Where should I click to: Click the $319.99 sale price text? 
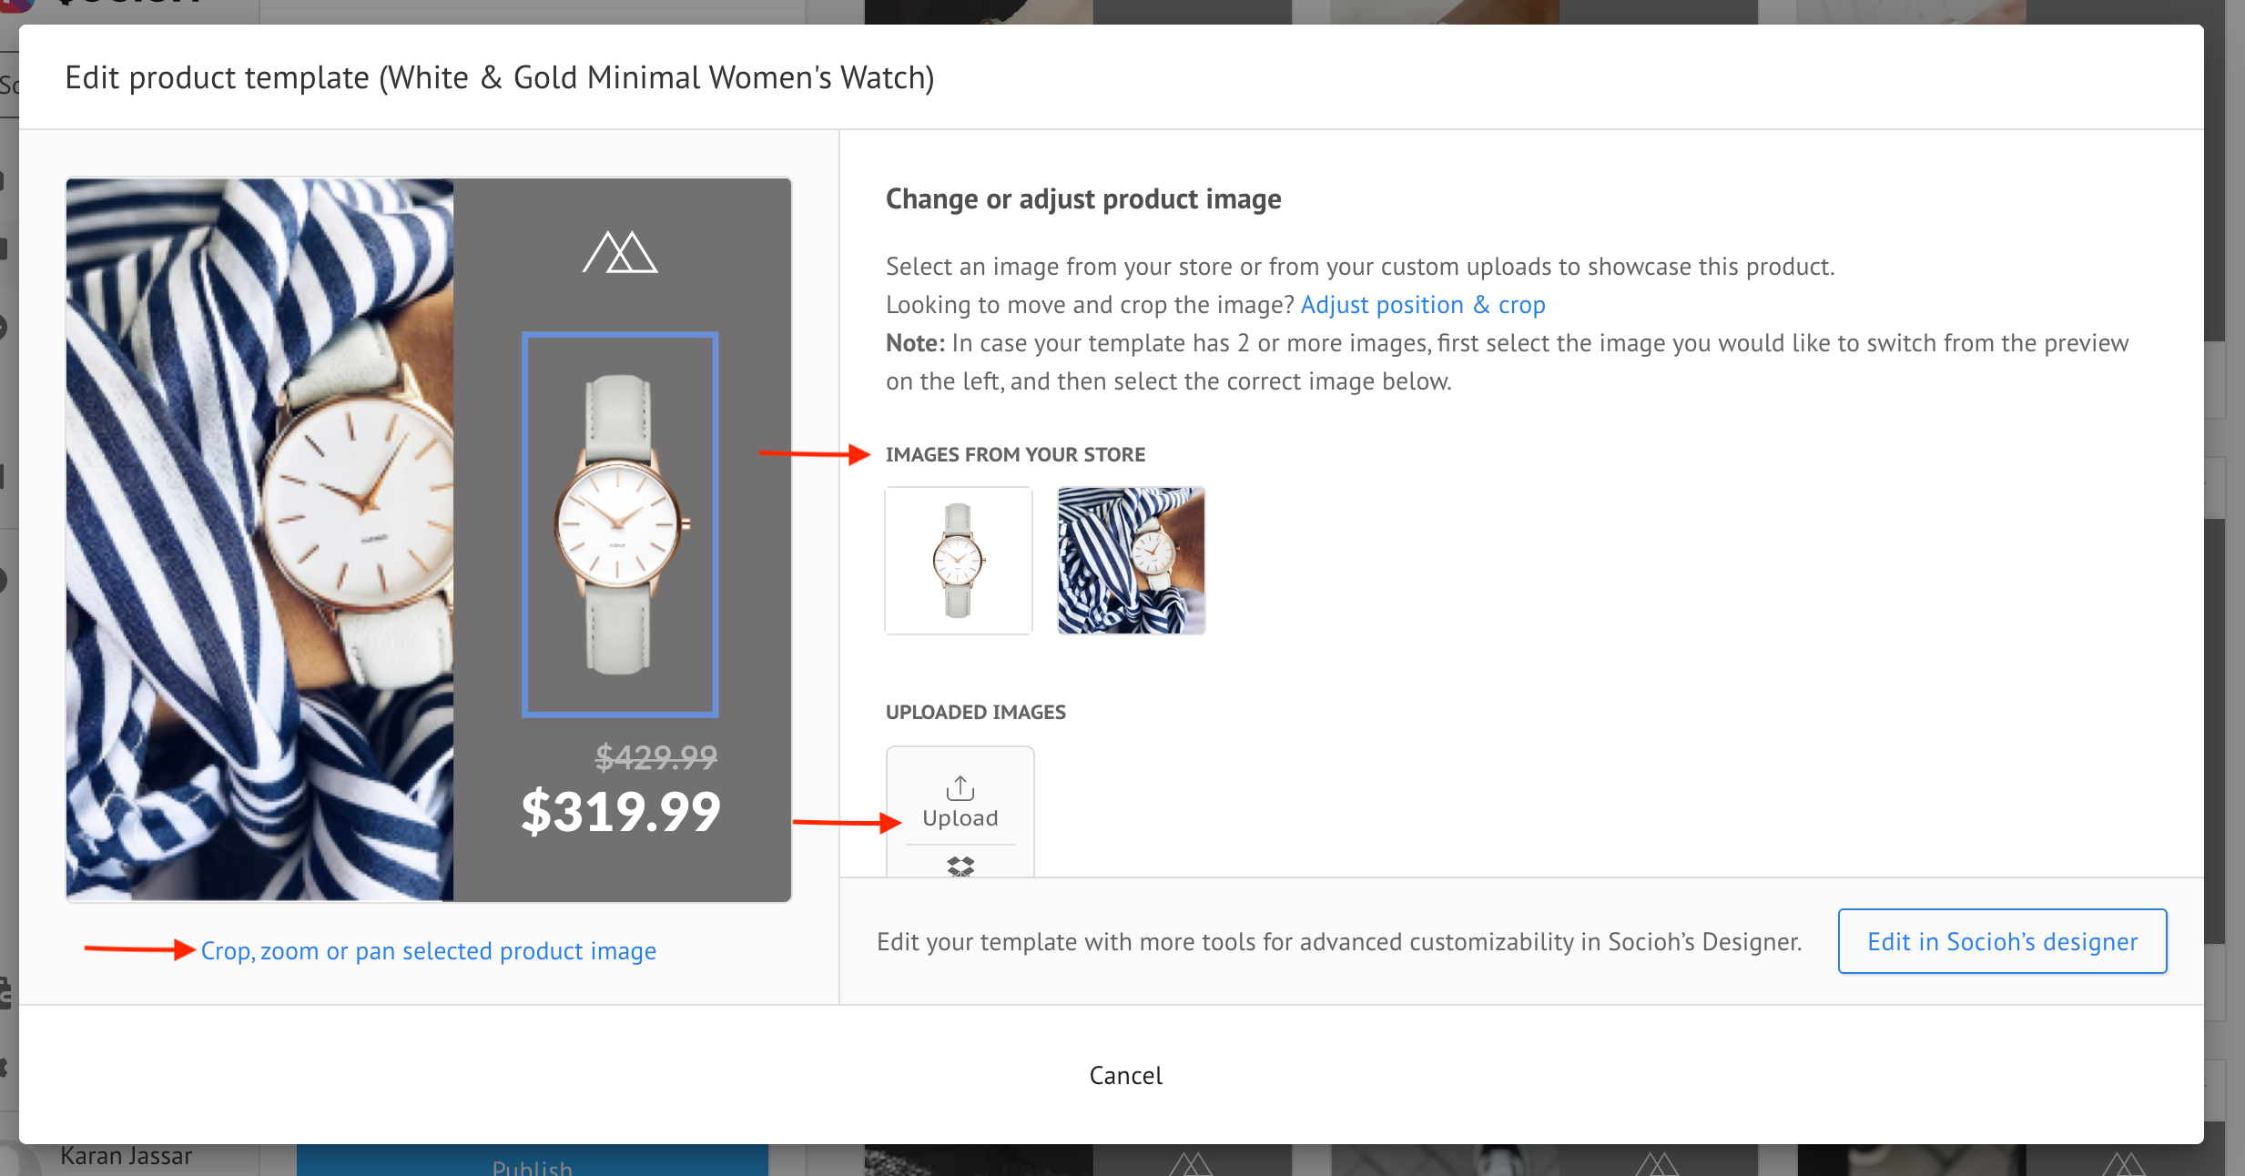point(620,812)
